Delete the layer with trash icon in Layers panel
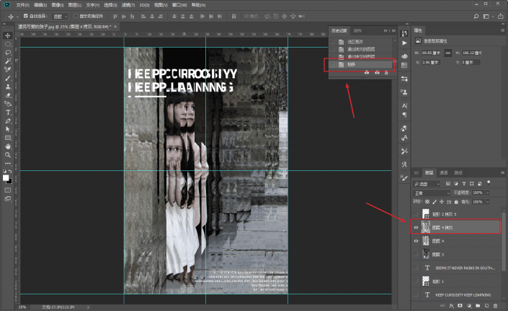508x311 pixels. [x=495, y=305]
